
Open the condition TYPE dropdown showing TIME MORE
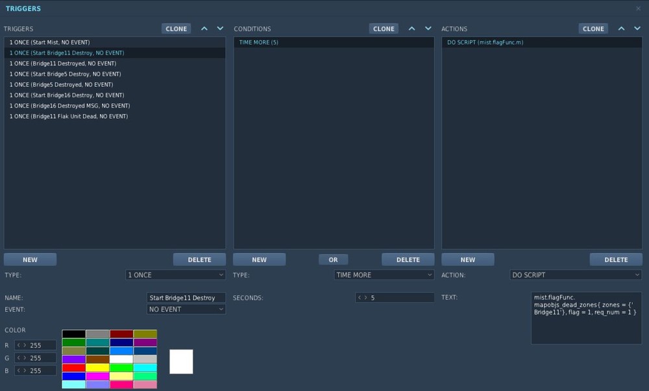384,275
